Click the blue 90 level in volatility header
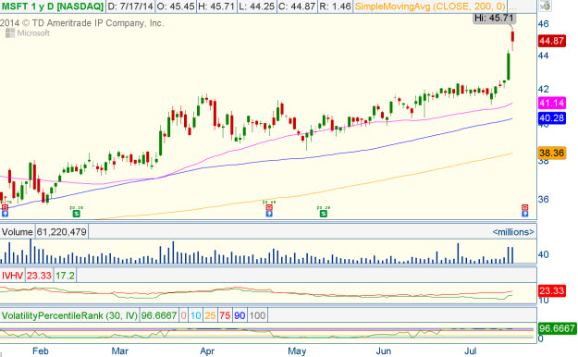 pyautogui.click(x=240, y=315)
